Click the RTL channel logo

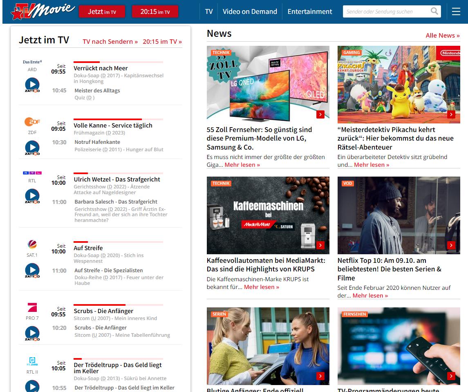[x=32, y=173]
